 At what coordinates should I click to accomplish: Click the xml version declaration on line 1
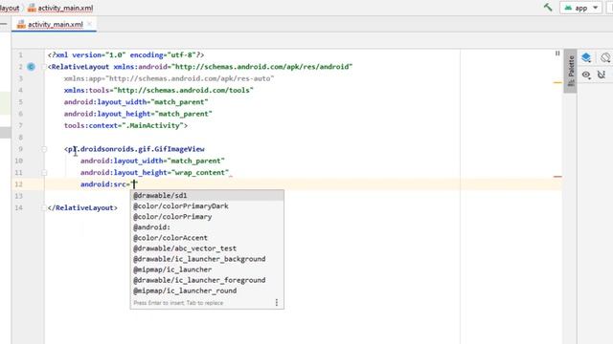click(x=125, y=55)
